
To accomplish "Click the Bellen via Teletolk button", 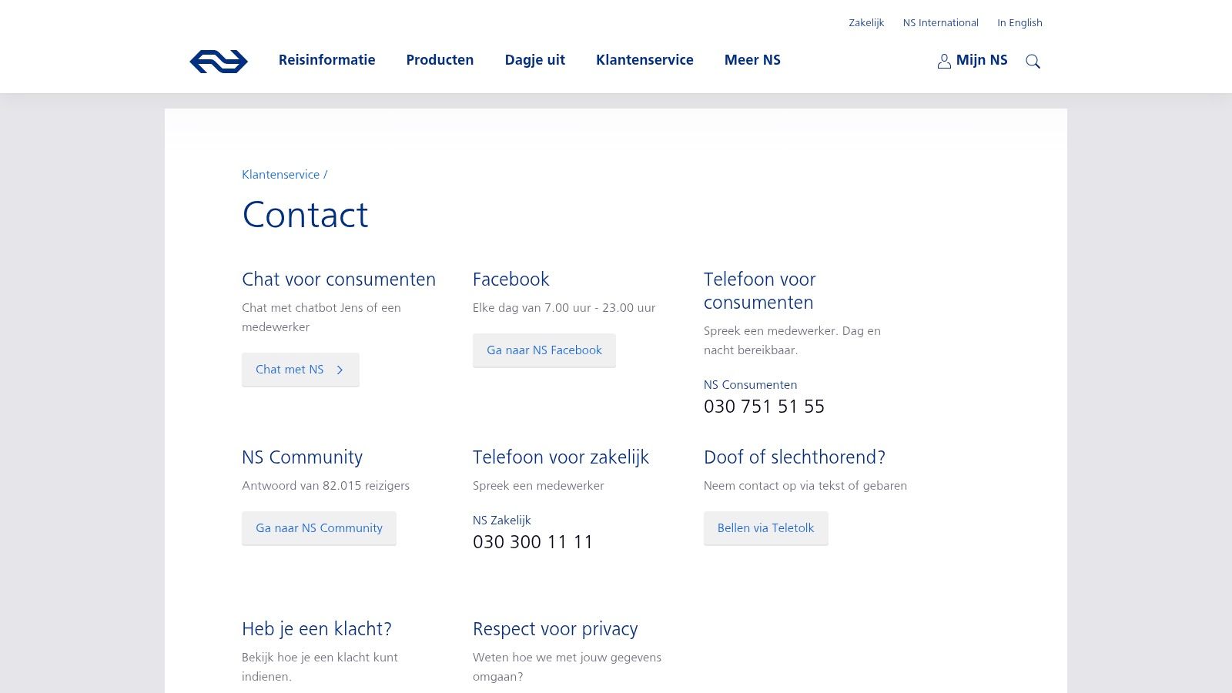I will [x=765, y=528].
